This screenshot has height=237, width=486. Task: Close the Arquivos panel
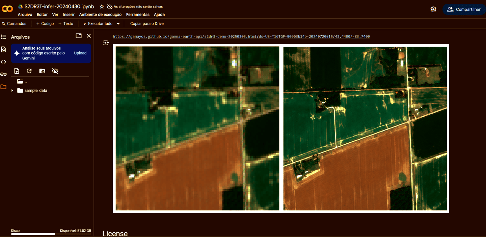[89, 36]
